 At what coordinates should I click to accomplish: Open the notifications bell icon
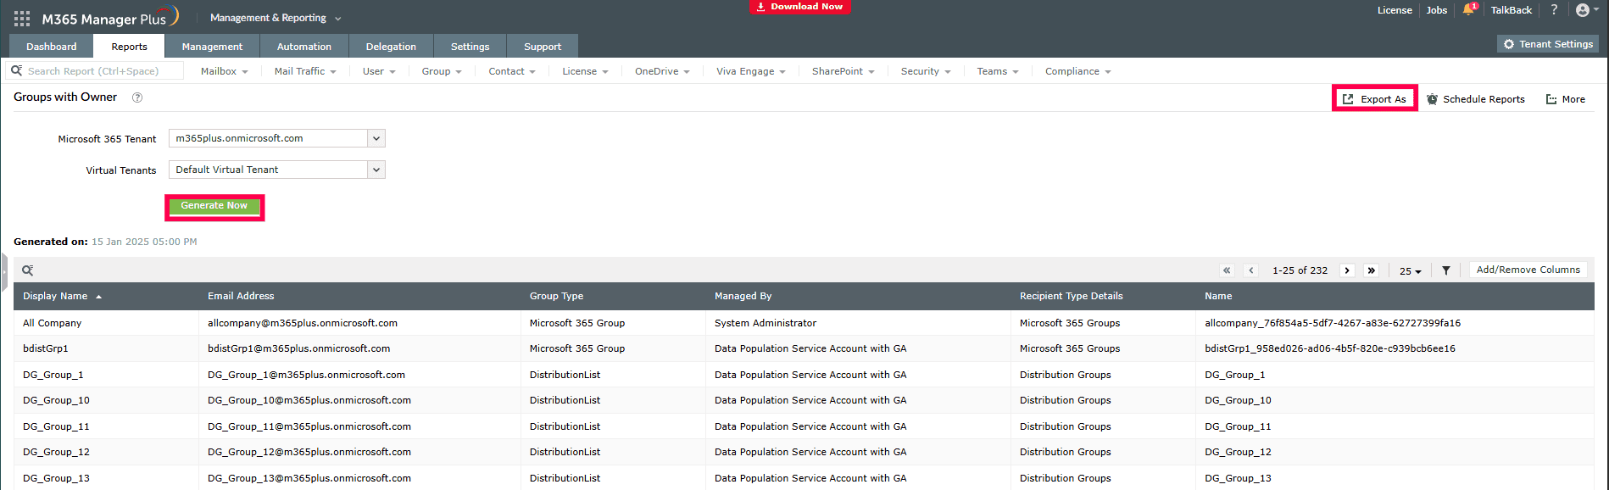(1469, 9)
